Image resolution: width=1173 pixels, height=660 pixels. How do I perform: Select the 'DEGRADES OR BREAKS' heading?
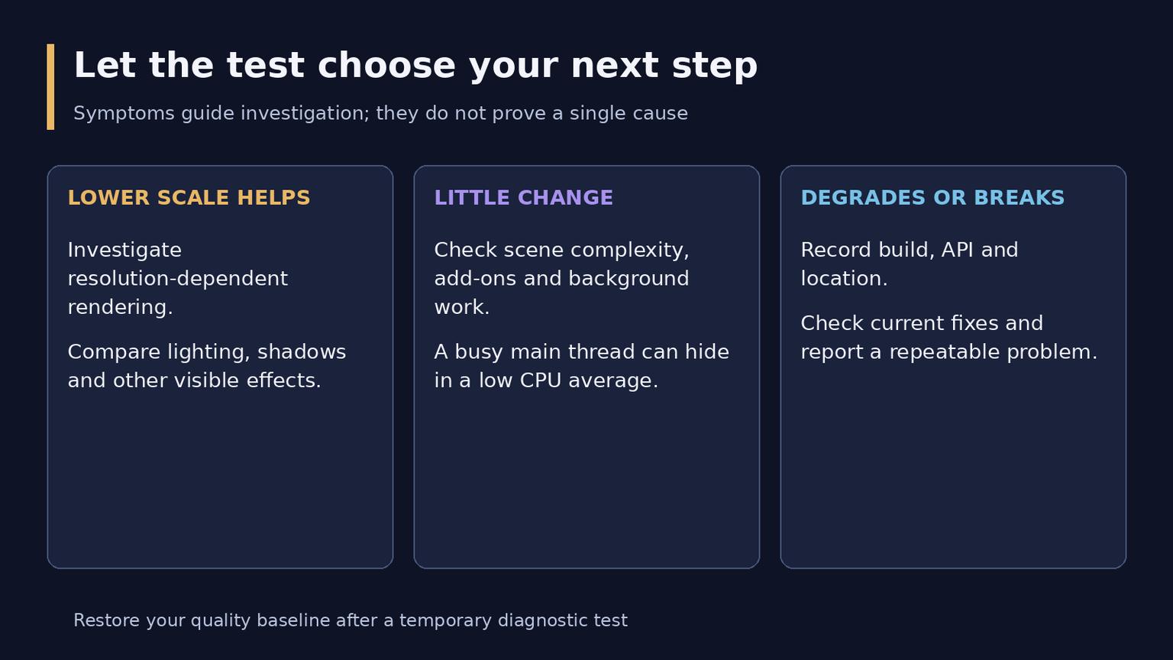point(932,198)
